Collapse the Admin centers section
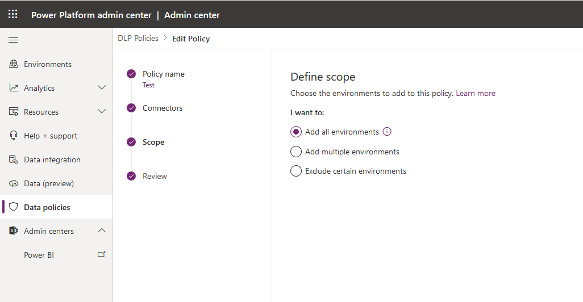The height and width of the screenshot is (302, 583). click(x=102, y=230)
